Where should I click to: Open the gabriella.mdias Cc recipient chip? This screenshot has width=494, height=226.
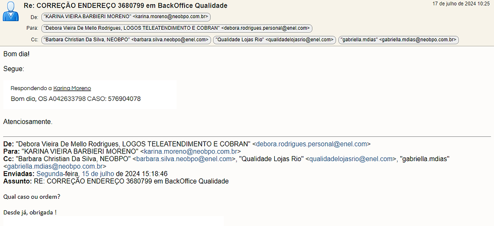[x=398, y=39]
